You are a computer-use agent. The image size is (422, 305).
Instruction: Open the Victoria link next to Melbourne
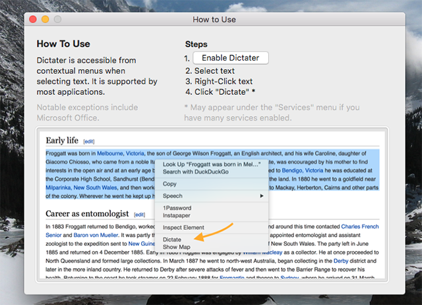(135, 153)
